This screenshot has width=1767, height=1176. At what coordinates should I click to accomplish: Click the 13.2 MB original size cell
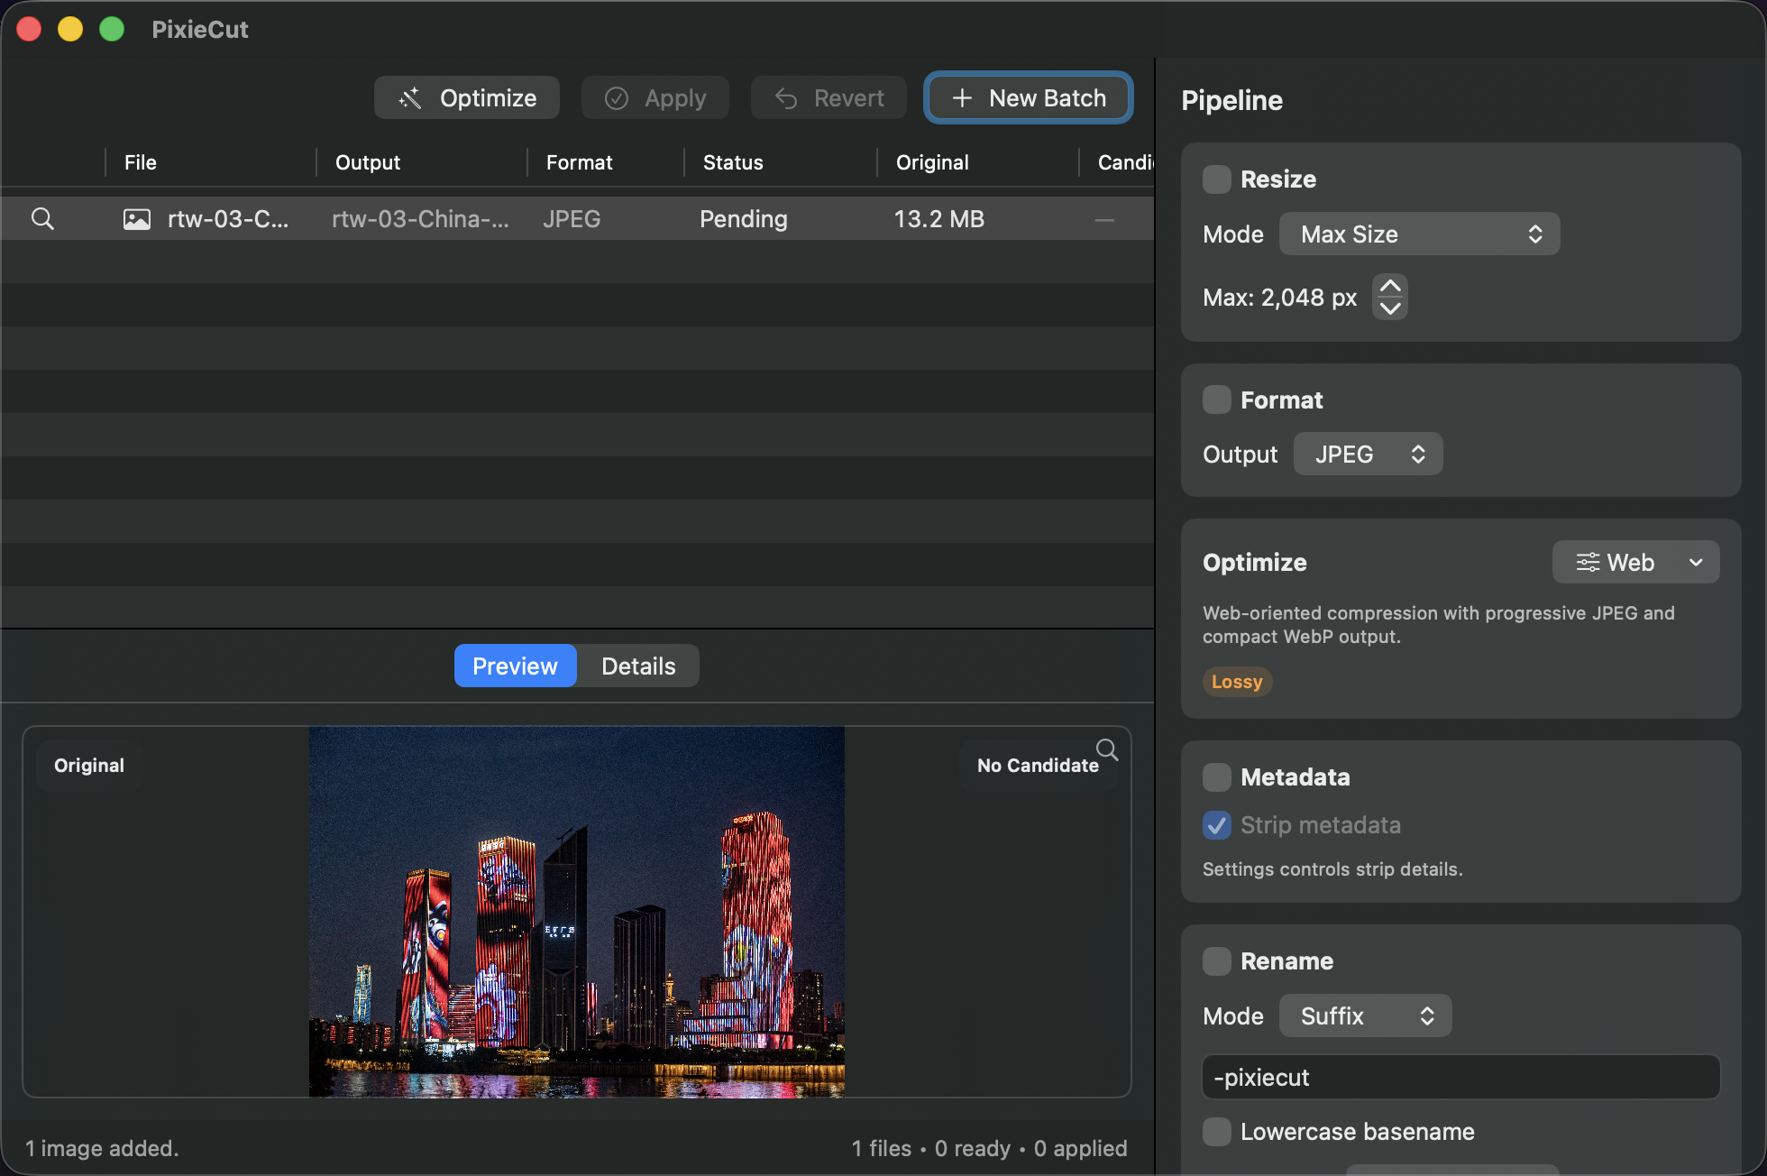pyautogui.click(x=939, y=219)
